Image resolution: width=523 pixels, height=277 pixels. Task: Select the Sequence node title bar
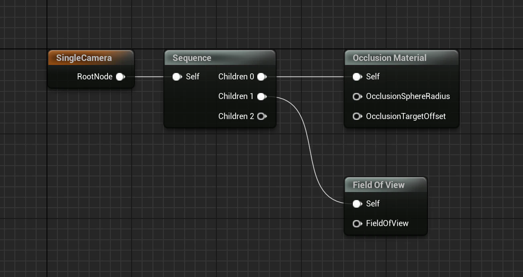point(220,58)
